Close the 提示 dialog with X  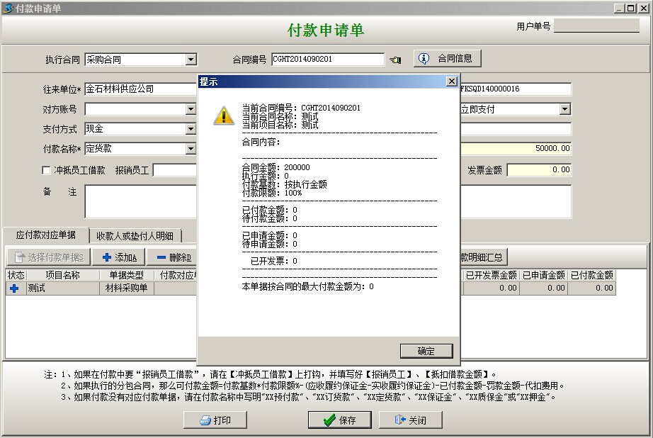[x=451, y=82]
